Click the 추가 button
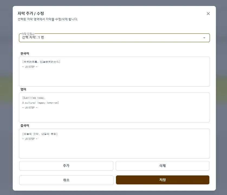The height and width of the screenshot is (195, 227). 66,166
